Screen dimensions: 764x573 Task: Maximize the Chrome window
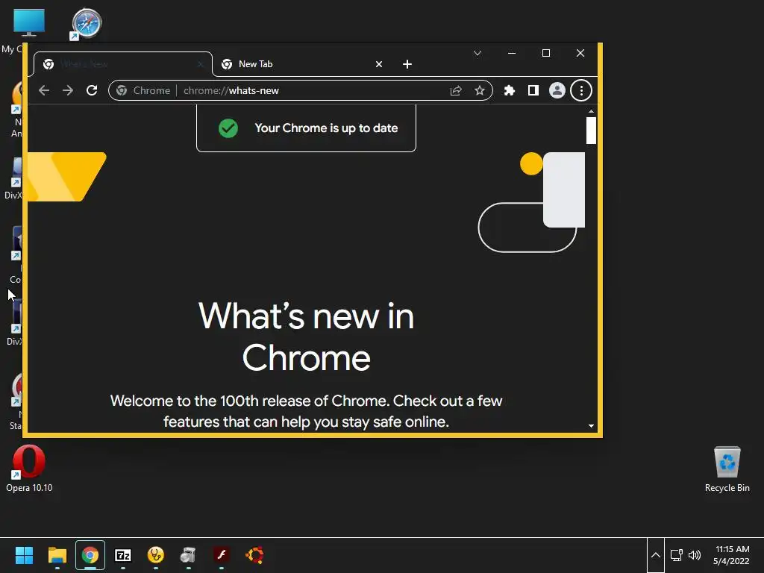pos(546,53)
